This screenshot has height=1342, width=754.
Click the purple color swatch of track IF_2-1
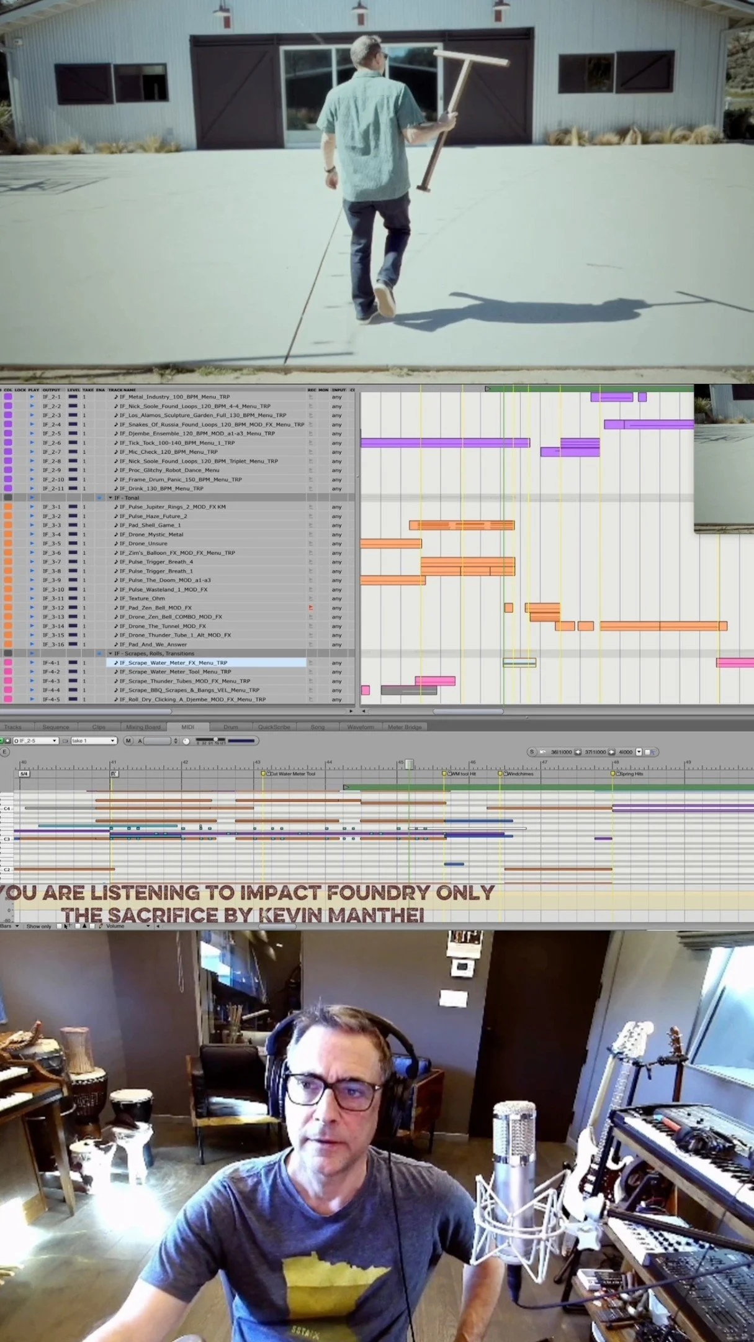pos(8,396)
